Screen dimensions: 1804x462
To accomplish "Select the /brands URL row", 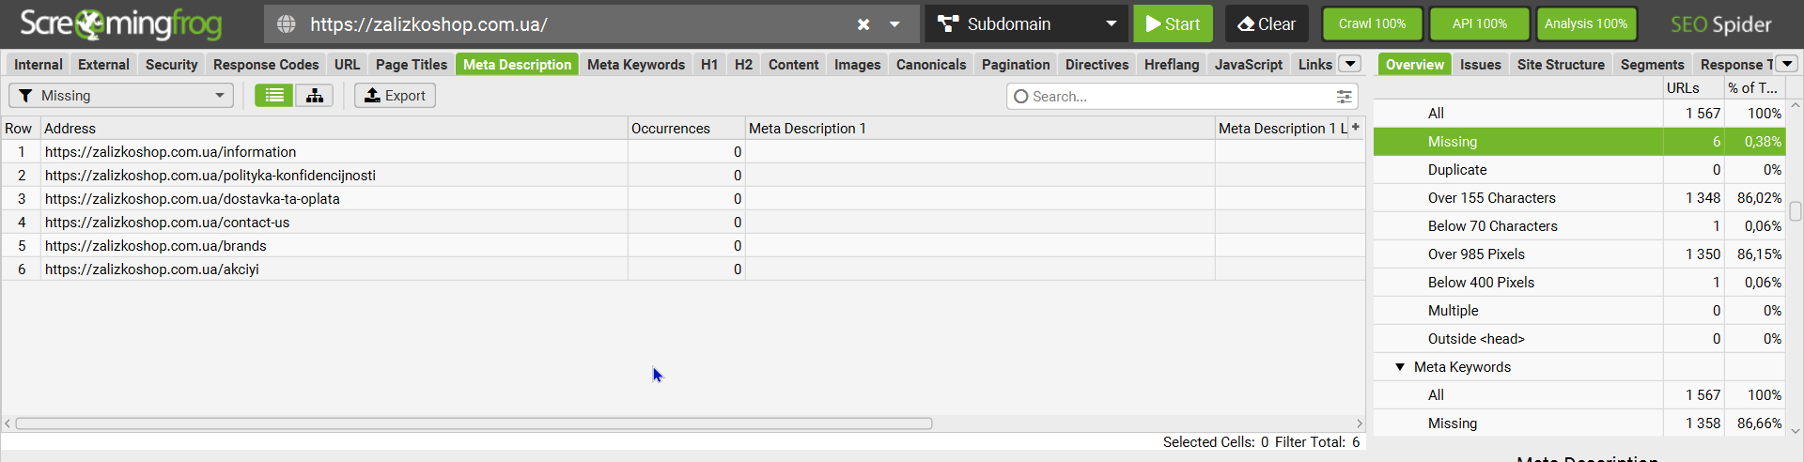I will [683, 246].
